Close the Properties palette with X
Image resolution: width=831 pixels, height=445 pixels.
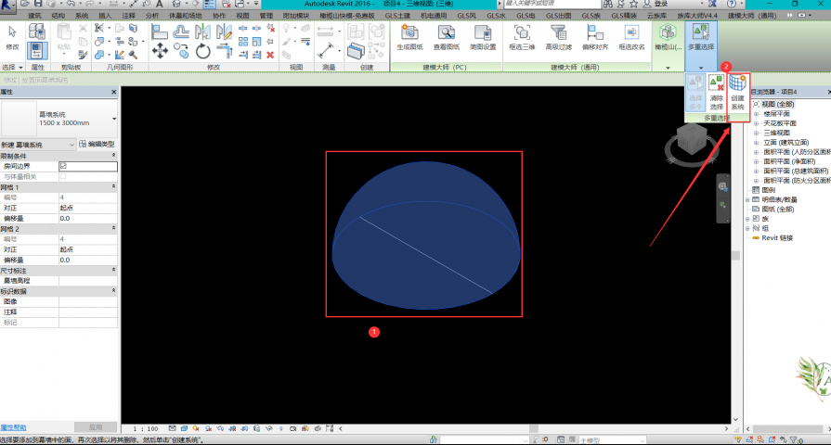point(114,92)
